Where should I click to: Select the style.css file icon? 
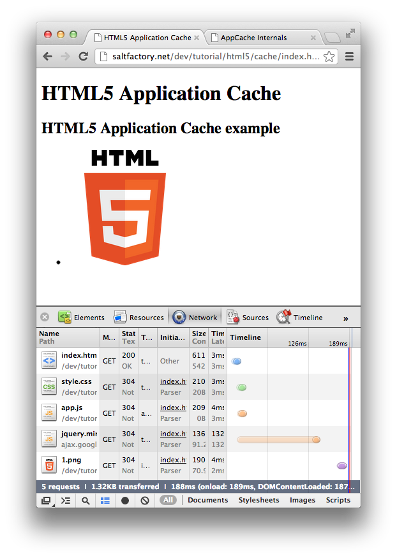click(x=49, y=387)
